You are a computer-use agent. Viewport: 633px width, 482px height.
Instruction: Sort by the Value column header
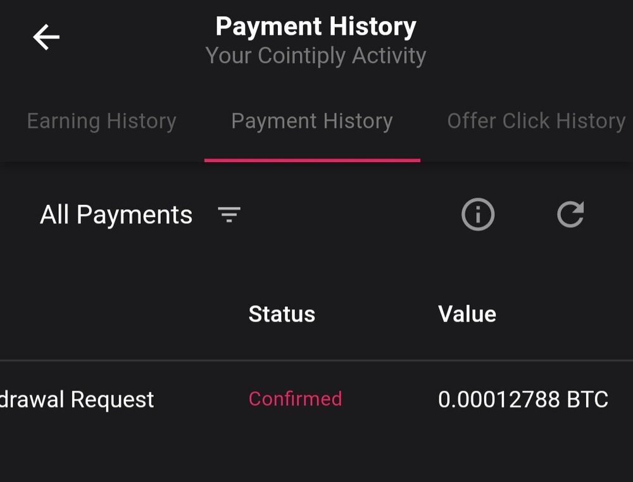point(467,314)
